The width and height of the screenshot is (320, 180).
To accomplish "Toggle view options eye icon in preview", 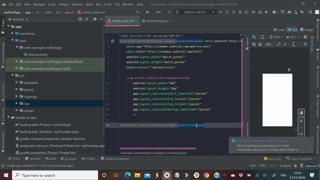I will pyautogui.click(x=253, y=44).
